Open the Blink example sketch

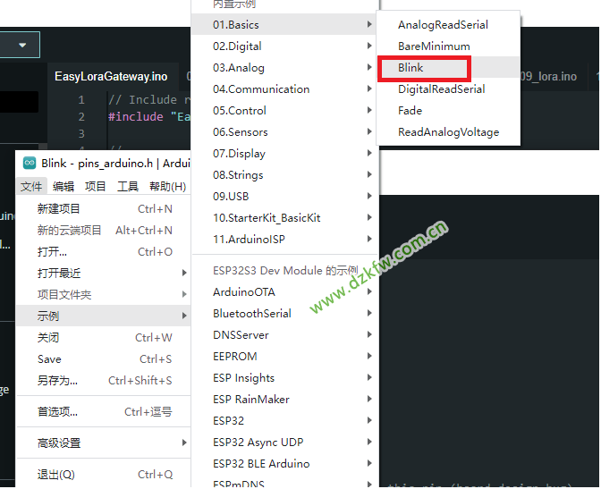point(411,68)
